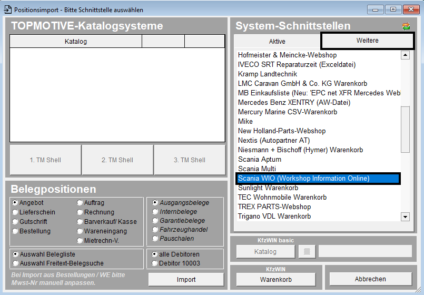Screen dimensions: 424x295
Task: Click the list icon next to Katalog button
Action: point(307,252)
